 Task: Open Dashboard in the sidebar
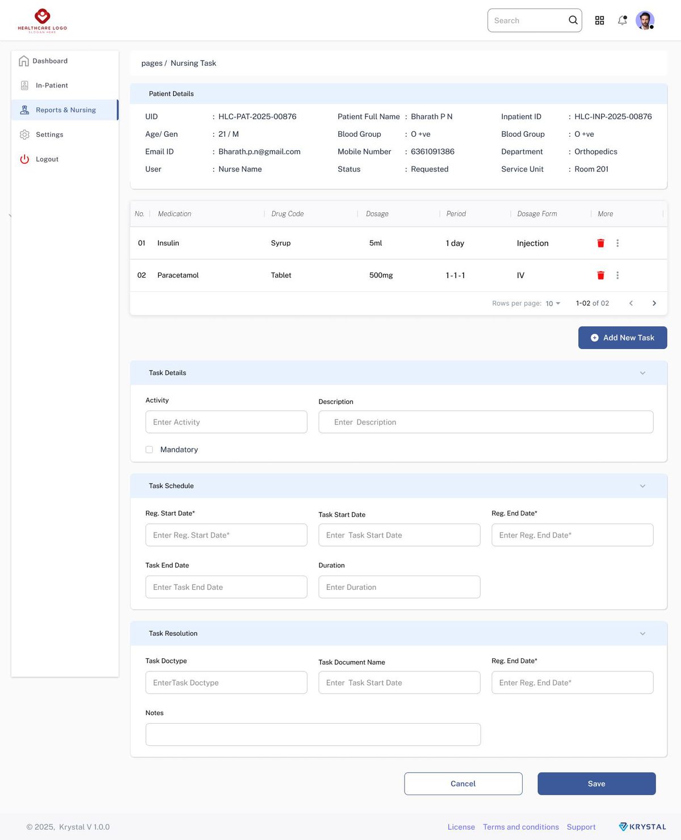65,61
